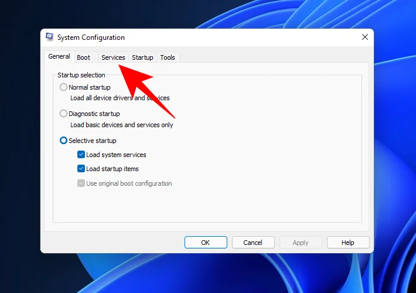416x293 pixels.
Task: Close the System Configuration dialog
Action: [x=365, y=37]
